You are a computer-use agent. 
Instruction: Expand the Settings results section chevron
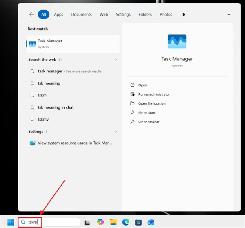[116, 131]
